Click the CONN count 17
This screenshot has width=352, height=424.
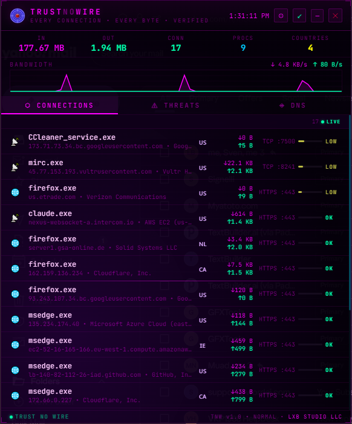coord(176,48)
